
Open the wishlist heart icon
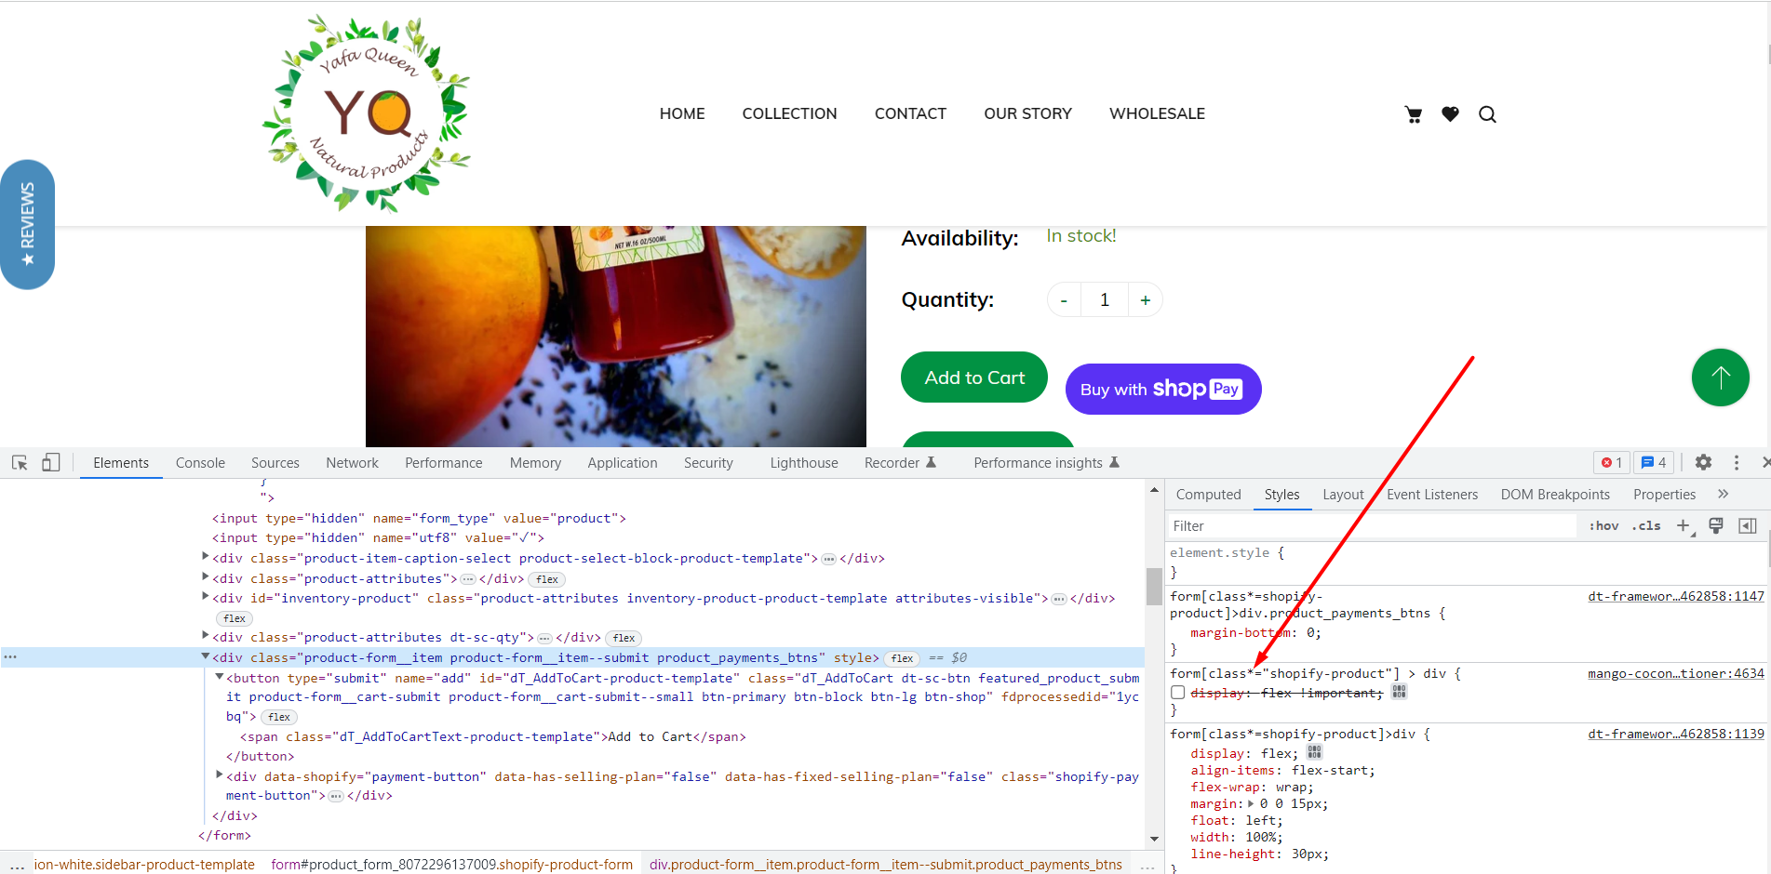(1450, 114)
